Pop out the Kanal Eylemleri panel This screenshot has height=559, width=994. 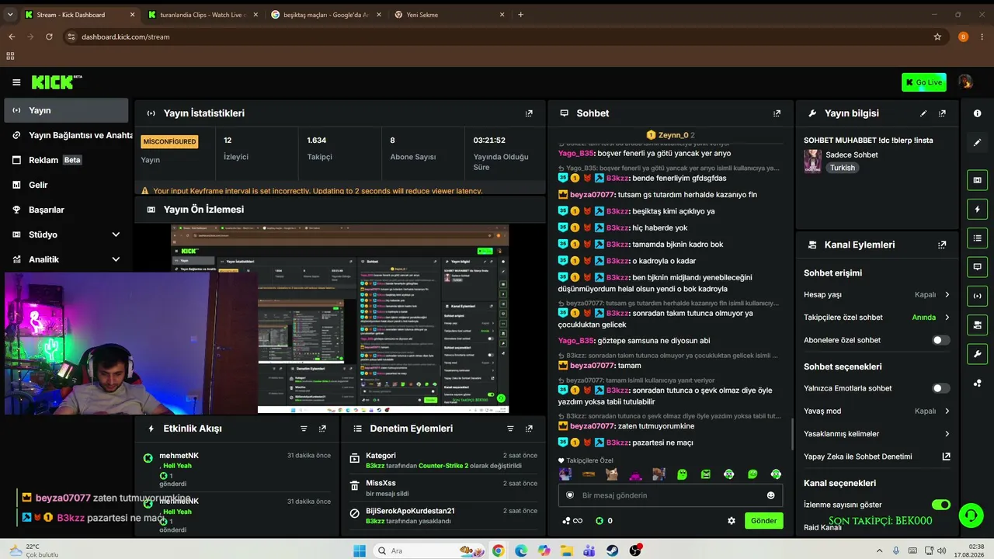942,245
